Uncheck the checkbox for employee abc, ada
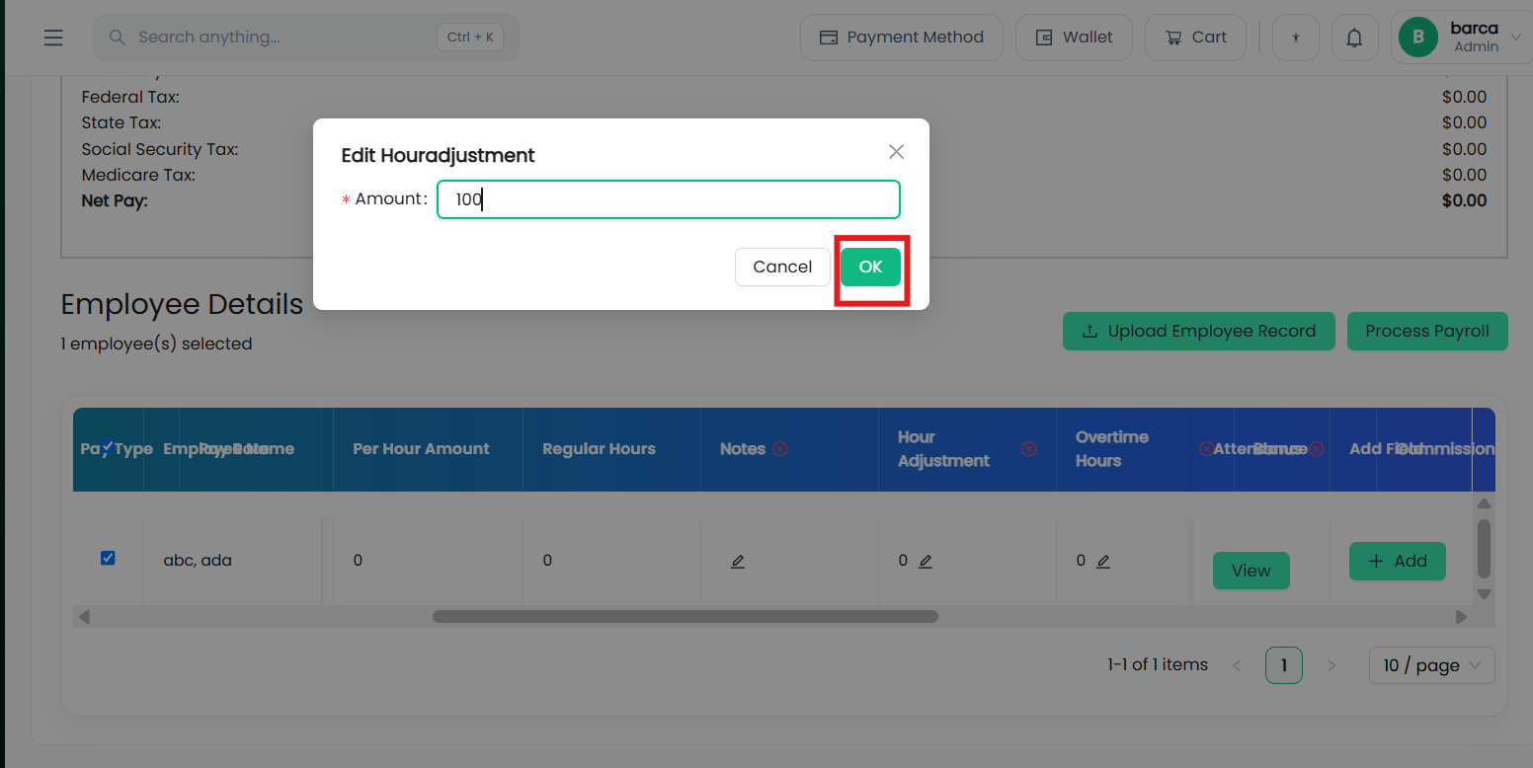Viewport: 1533px width, 768px height. point(108,558)
